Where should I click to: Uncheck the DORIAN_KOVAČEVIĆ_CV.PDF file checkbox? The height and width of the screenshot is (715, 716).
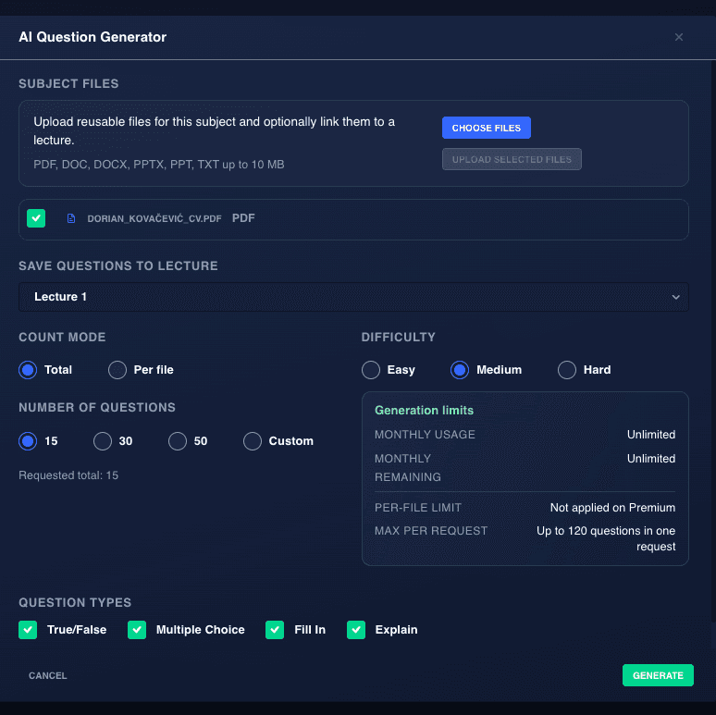pyautogui.click(x=36, y=218)
